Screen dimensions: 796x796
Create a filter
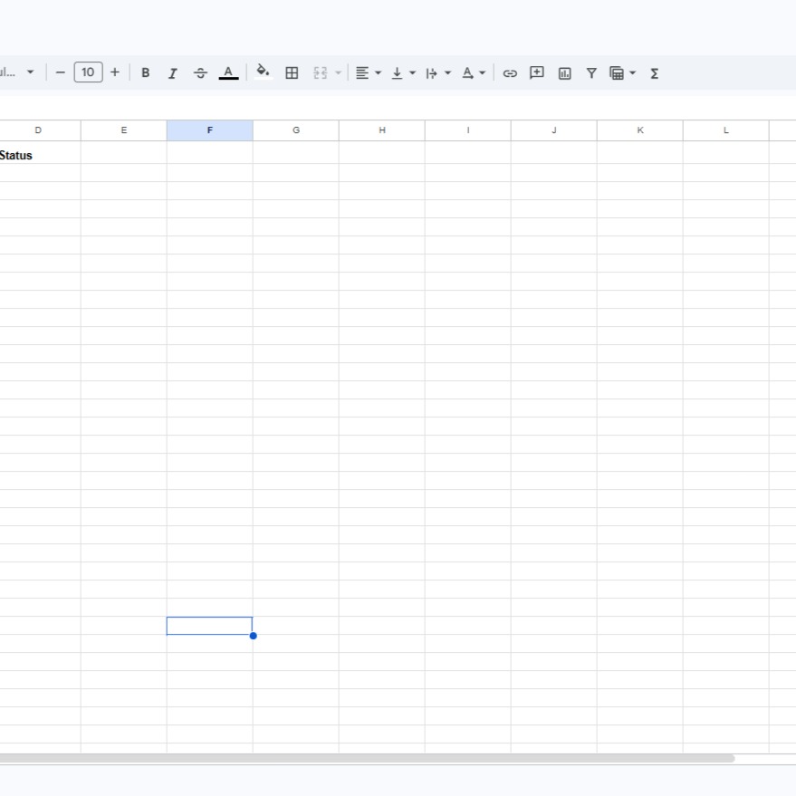click(x=591, y=73)
